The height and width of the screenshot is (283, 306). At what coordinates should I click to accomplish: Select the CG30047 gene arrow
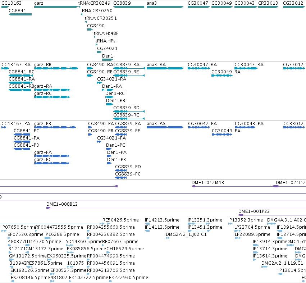[199, 7]
